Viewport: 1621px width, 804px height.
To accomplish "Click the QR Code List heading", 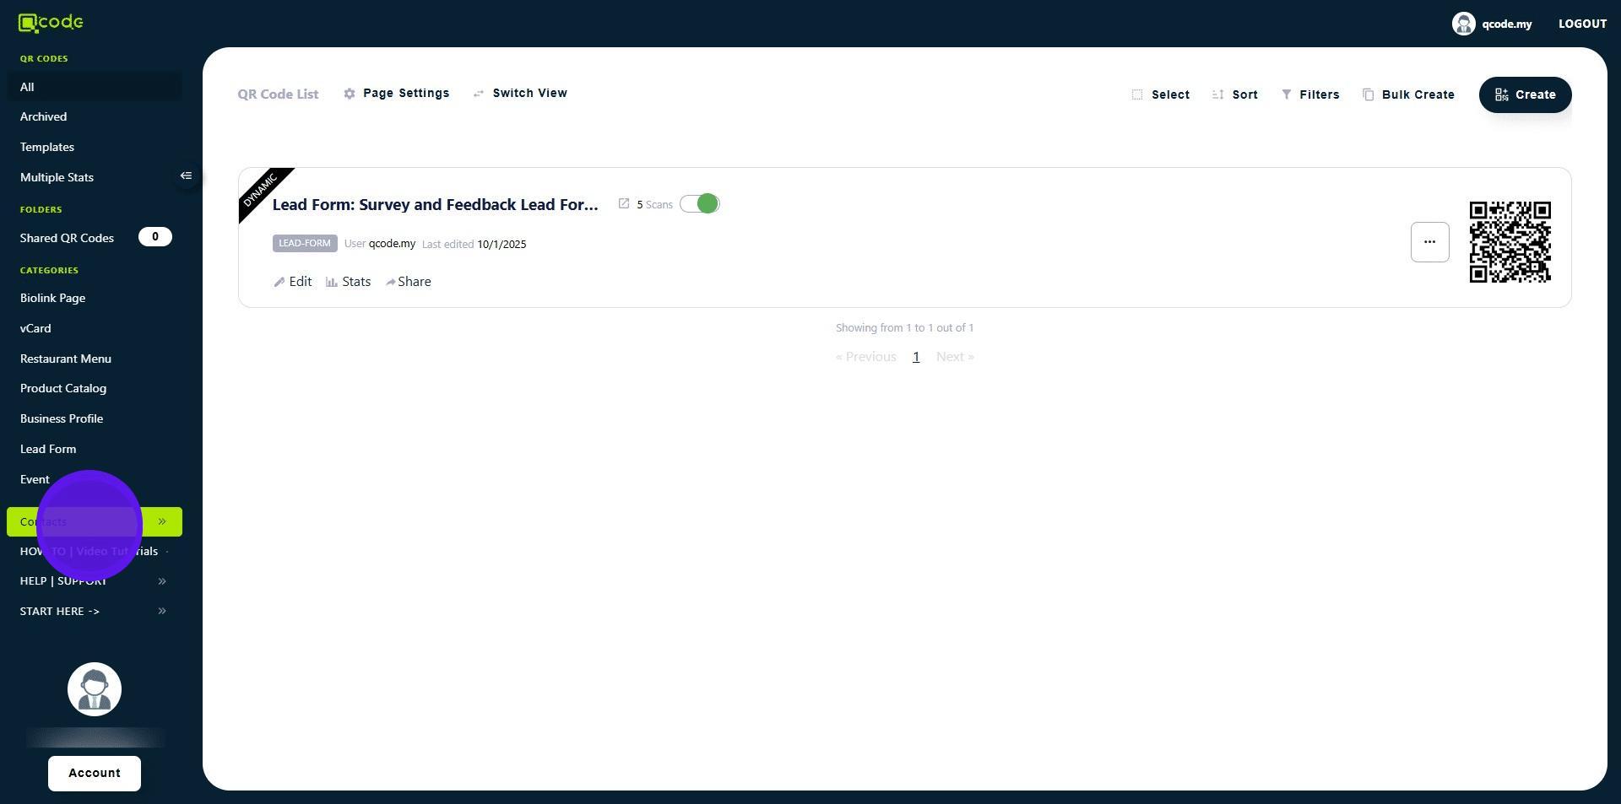I will (x=278, y=94).
